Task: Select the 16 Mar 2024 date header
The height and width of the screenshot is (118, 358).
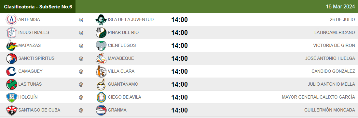Action: (340, 7)
